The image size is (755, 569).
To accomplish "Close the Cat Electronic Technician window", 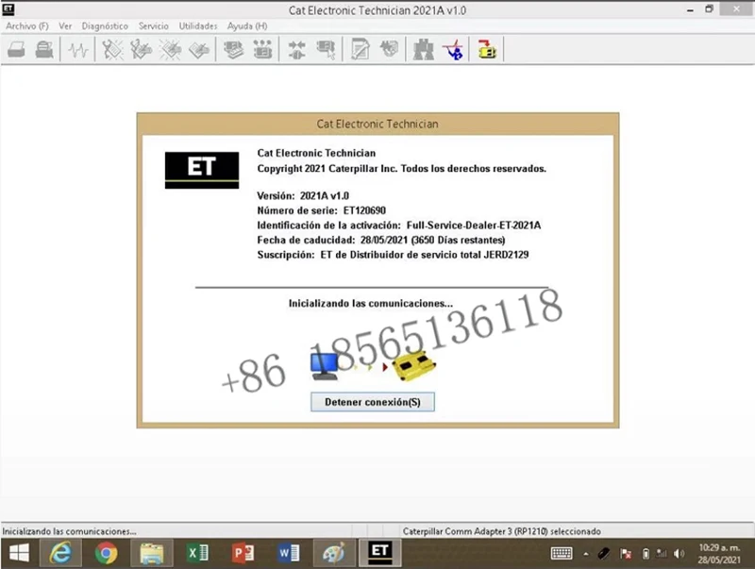I will [736, 9].
